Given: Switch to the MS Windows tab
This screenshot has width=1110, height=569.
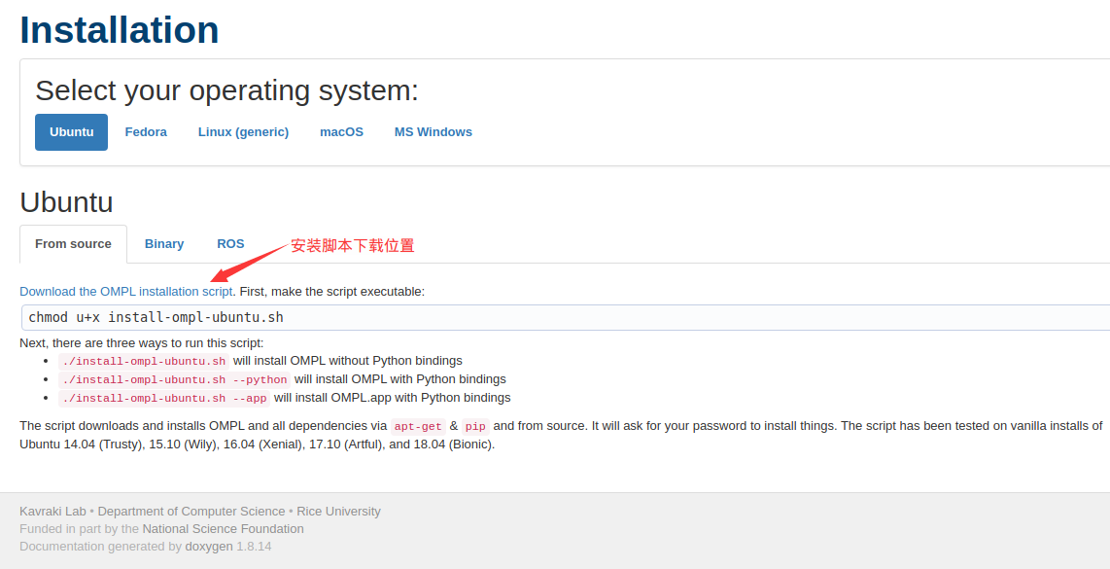Looking at the screenshot, I should pyautogui.click(x=433, y=131).
